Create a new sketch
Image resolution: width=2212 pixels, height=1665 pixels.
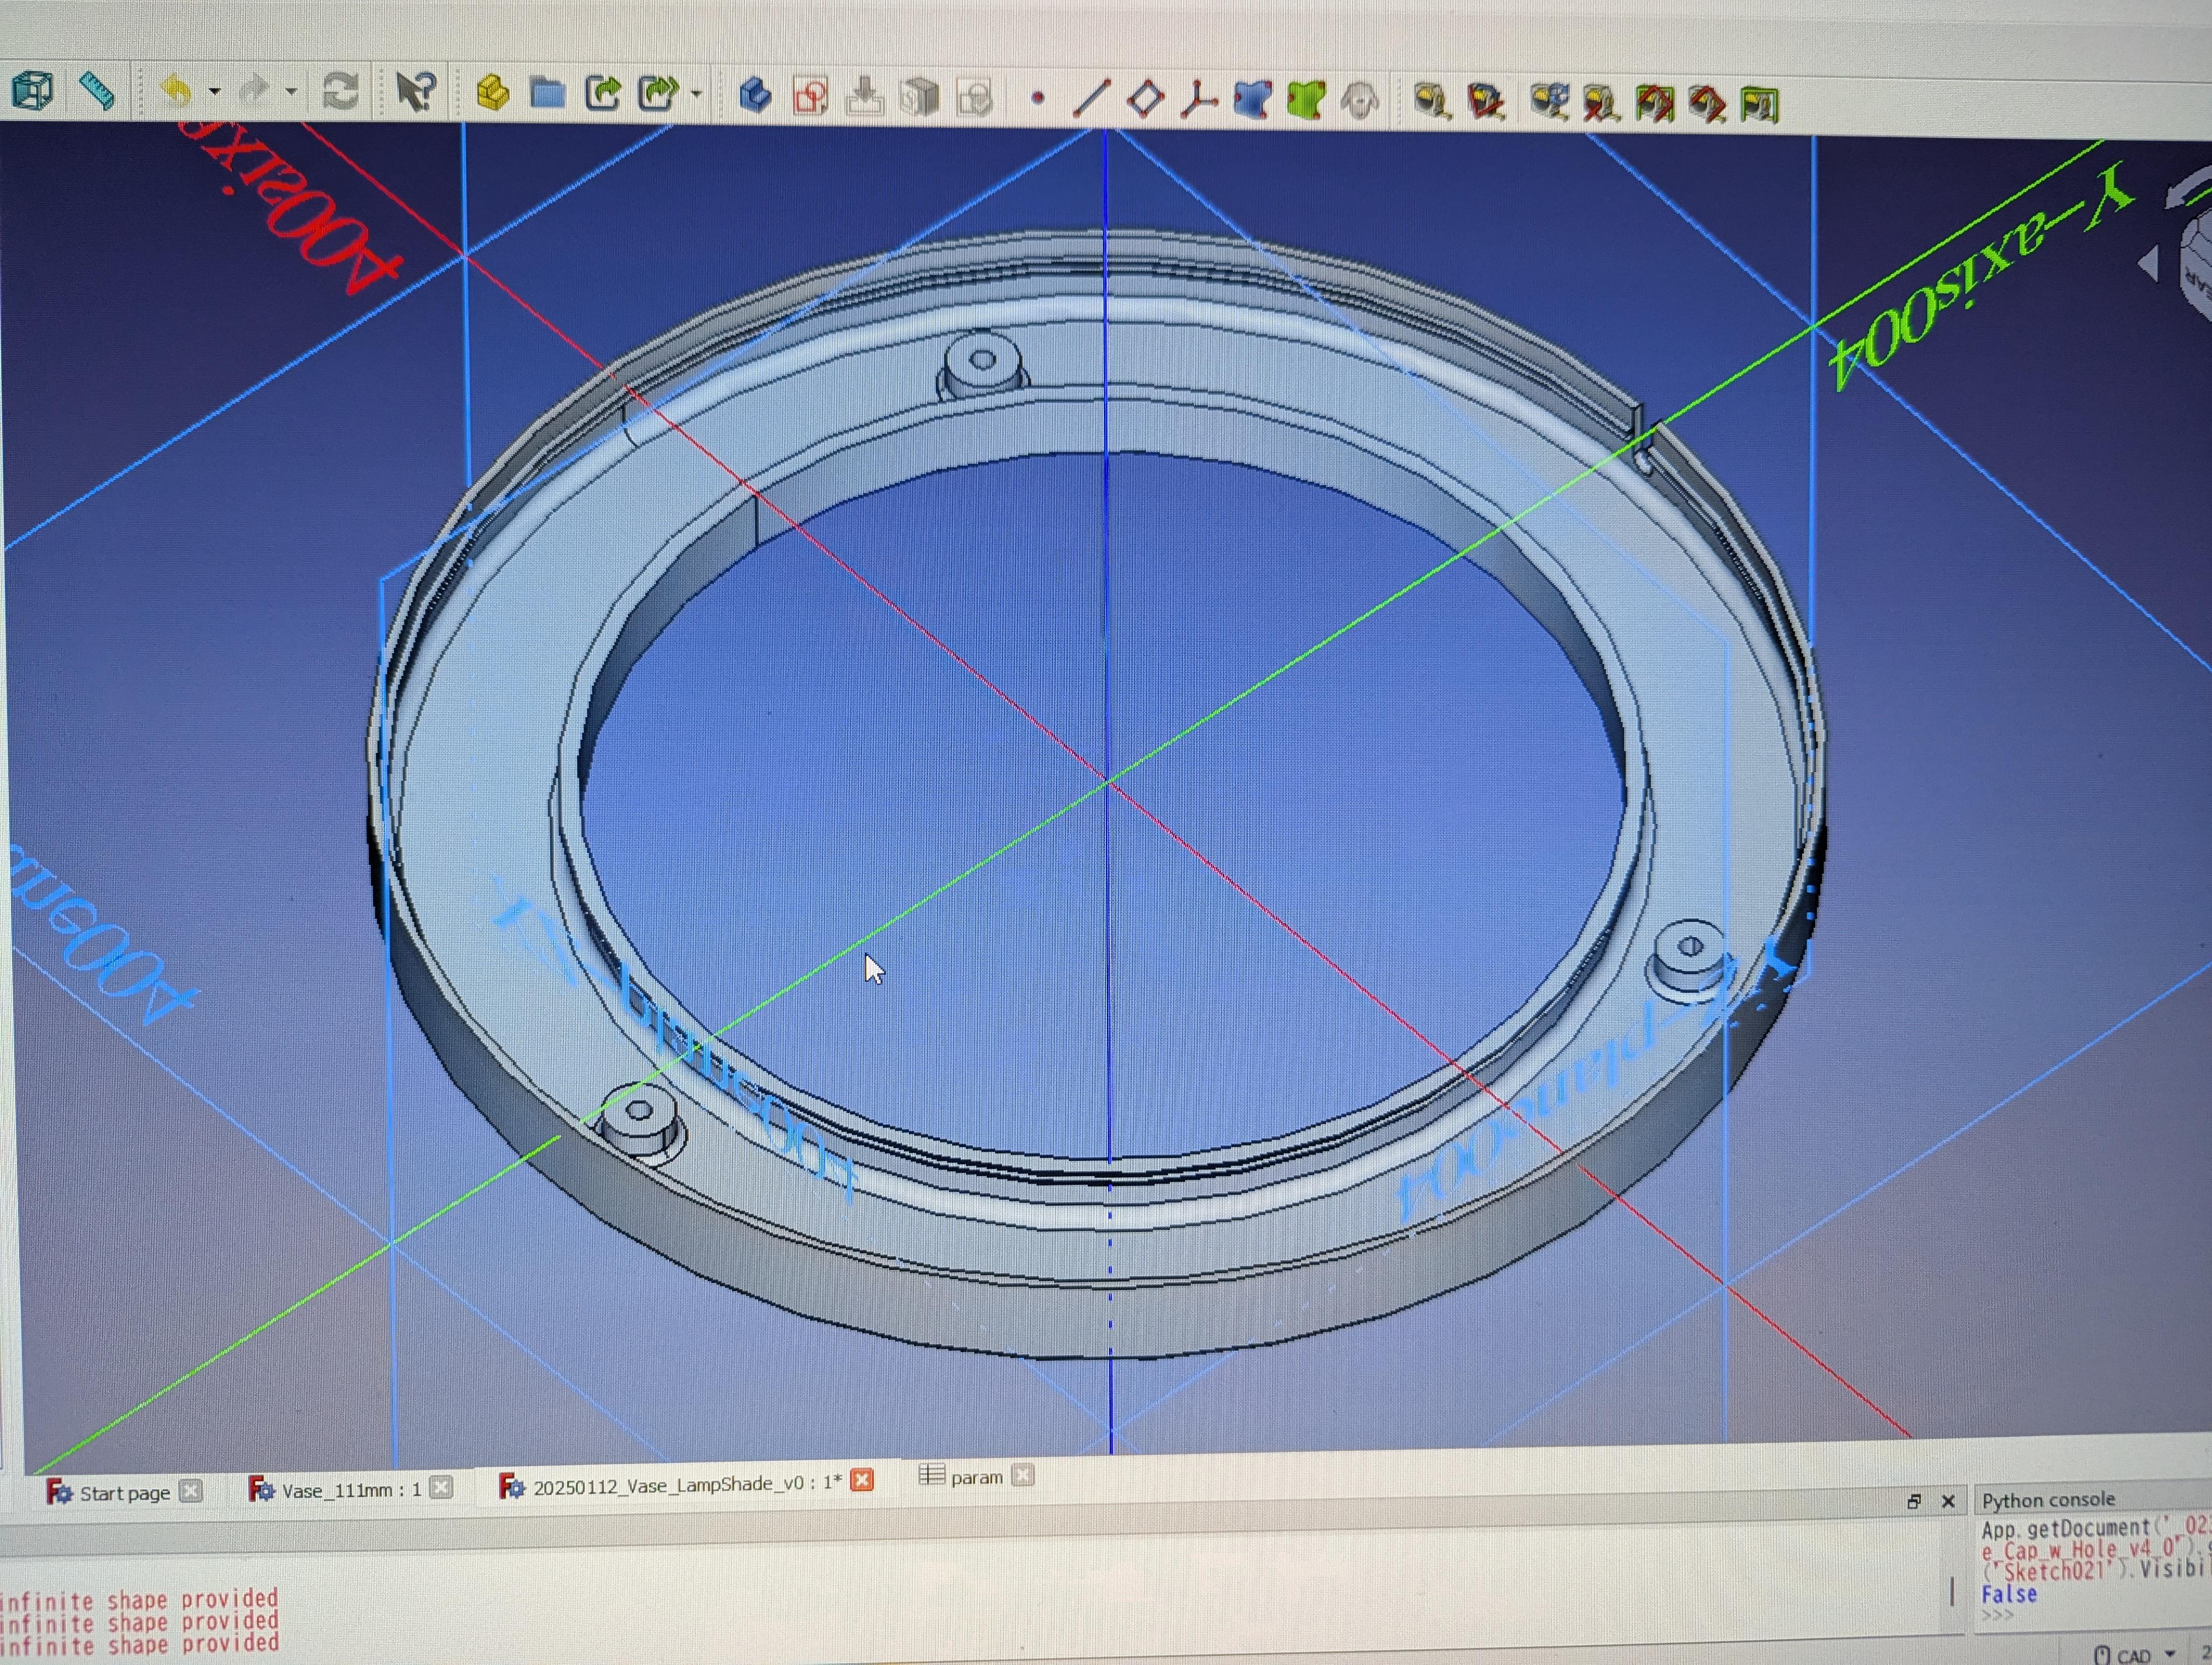810,97
